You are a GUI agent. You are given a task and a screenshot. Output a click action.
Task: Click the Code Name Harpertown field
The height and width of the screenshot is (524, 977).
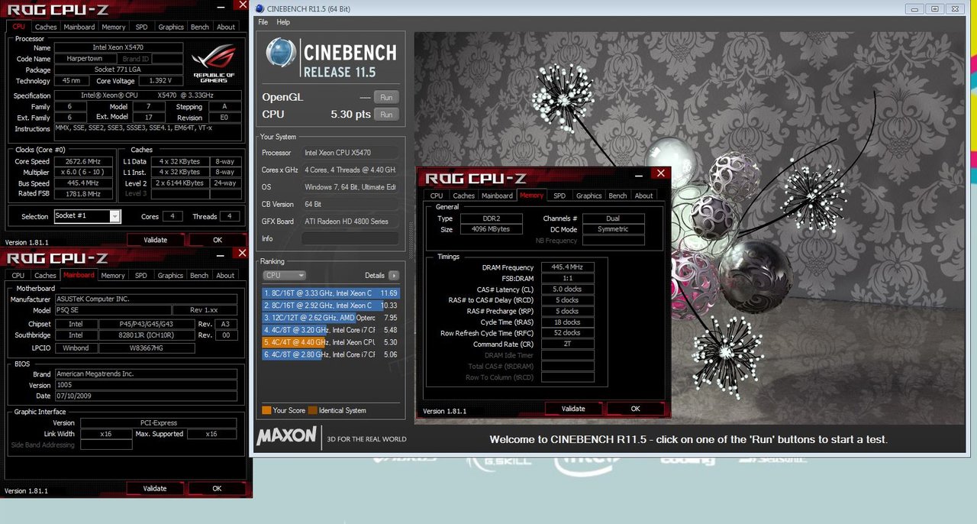[x=87, y=59]
